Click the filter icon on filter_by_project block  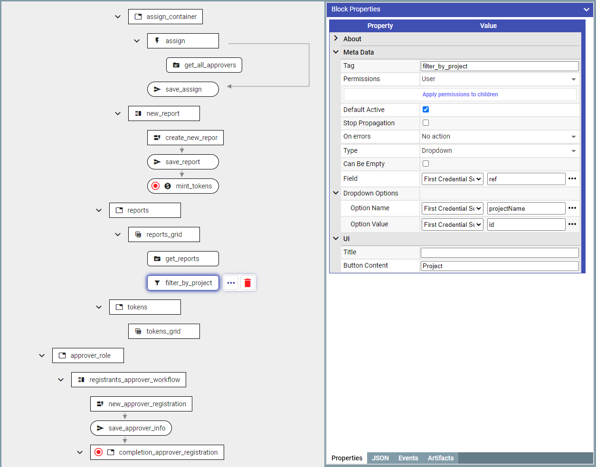click(x=157, y=283)
